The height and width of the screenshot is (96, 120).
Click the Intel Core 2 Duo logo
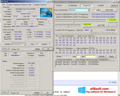pos(46,12)
